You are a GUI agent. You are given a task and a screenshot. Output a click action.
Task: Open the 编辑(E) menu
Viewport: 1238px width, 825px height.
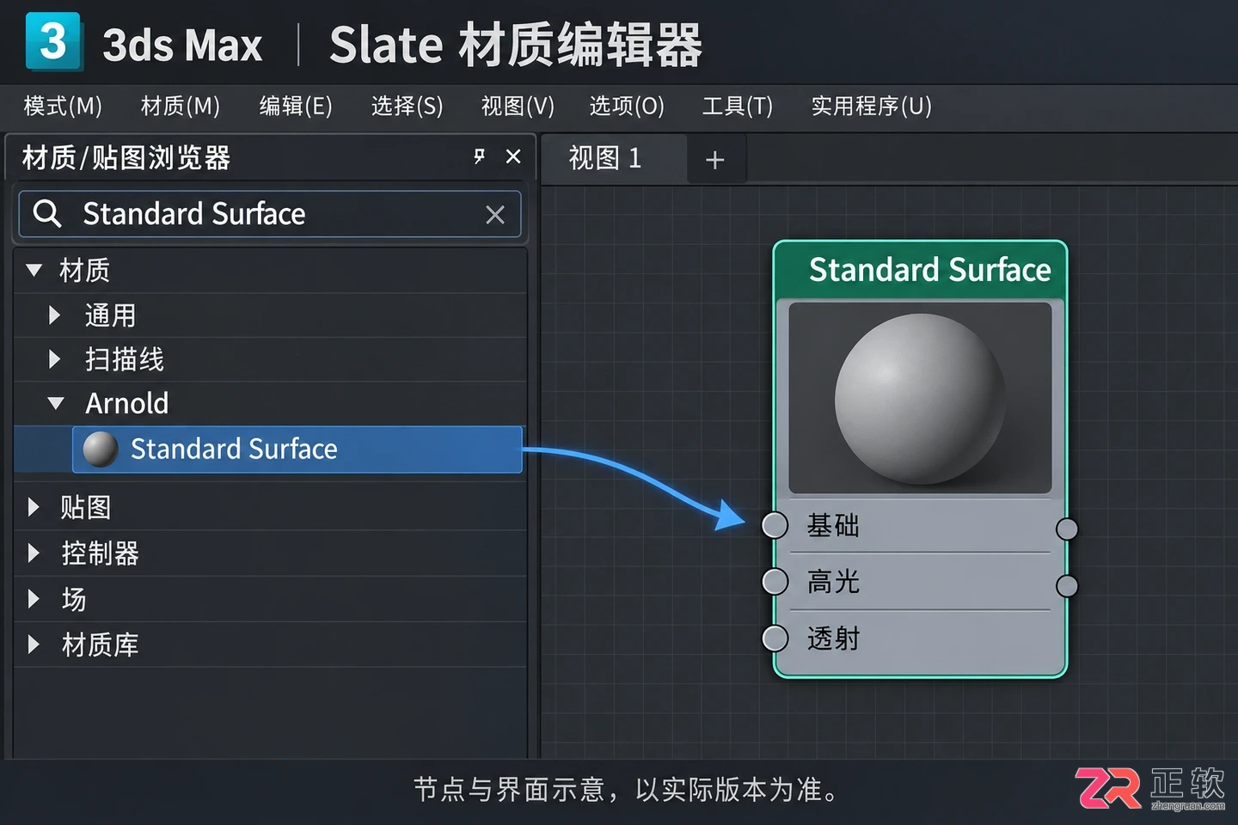pos(296,106)
